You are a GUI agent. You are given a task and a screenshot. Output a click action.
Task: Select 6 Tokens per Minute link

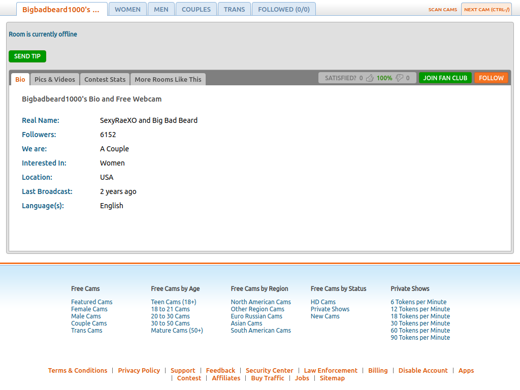coord(418,302)
